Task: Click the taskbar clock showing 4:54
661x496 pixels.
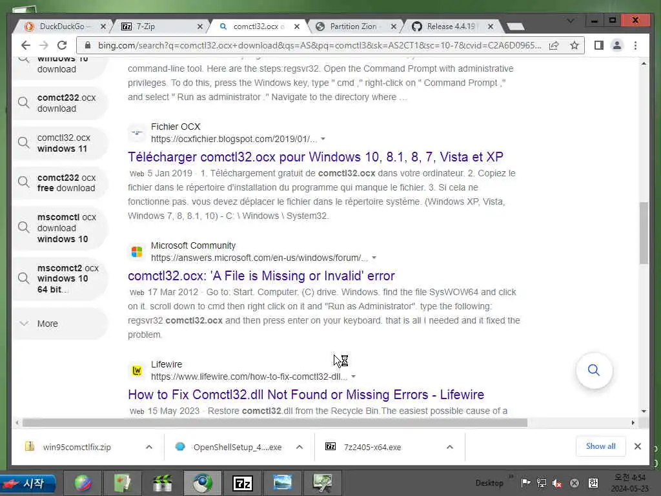Action: pyautogui.click(x=630, y=483)
